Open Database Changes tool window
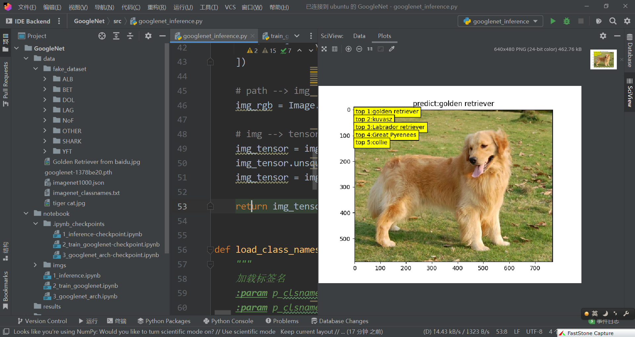Image resolution: width=635 pixels, height=337 pixels. 340,321
